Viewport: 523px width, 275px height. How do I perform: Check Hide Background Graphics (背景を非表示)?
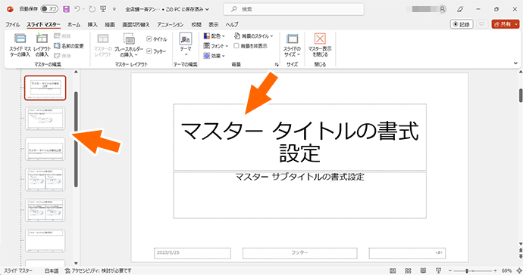(x=236, y=46)
